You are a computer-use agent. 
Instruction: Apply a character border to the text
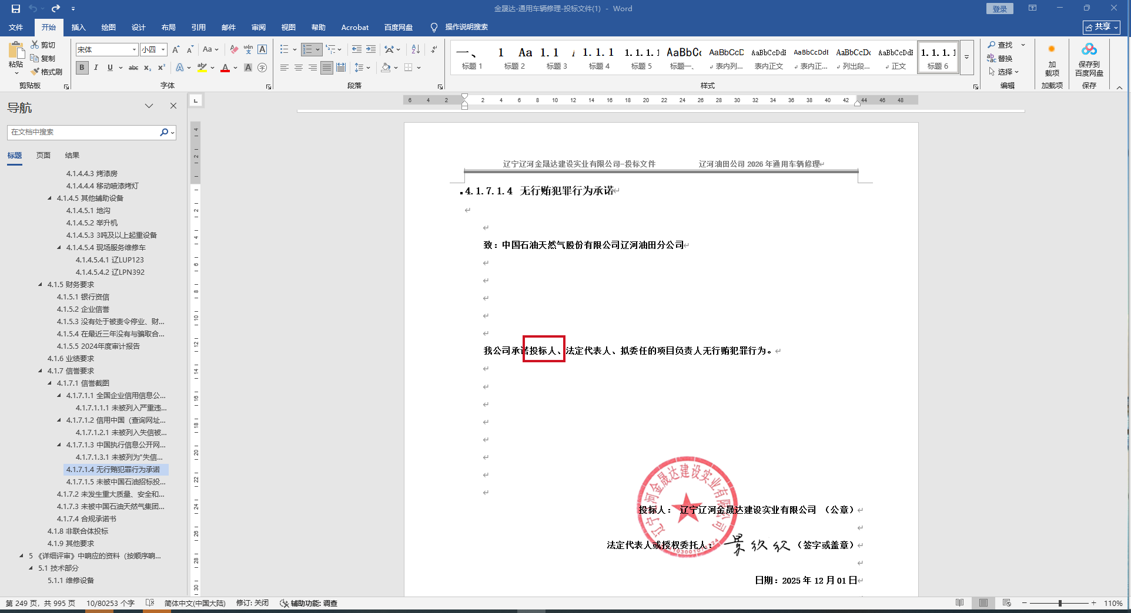tap(262, 50)
